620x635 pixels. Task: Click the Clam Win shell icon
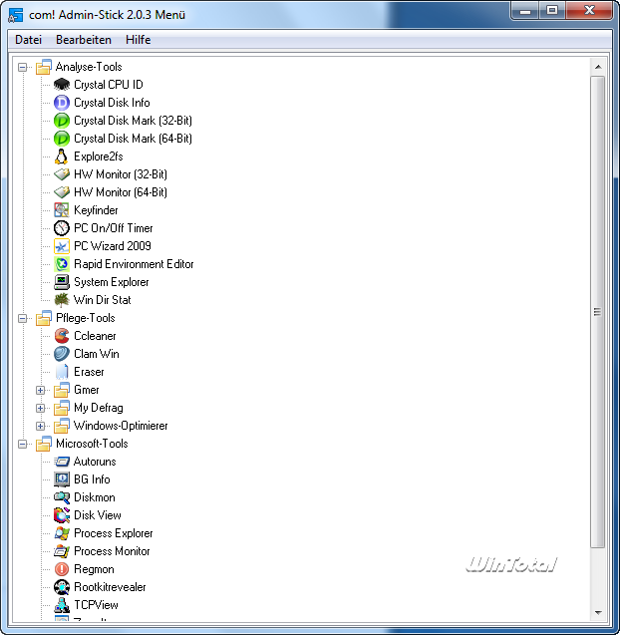62,354
